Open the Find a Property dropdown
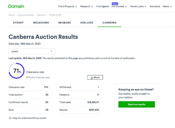Image resolution: width=175 pixels, height=128 pixels. (67, 6)
